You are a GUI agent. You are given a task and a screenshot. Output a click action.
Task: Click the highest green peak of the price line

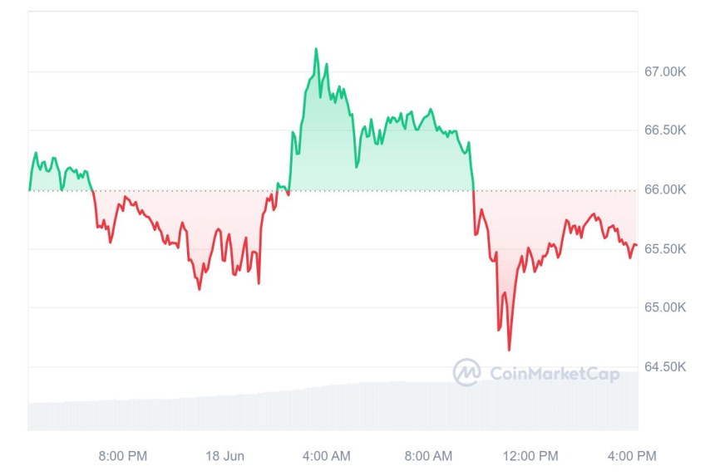(316, 49)
